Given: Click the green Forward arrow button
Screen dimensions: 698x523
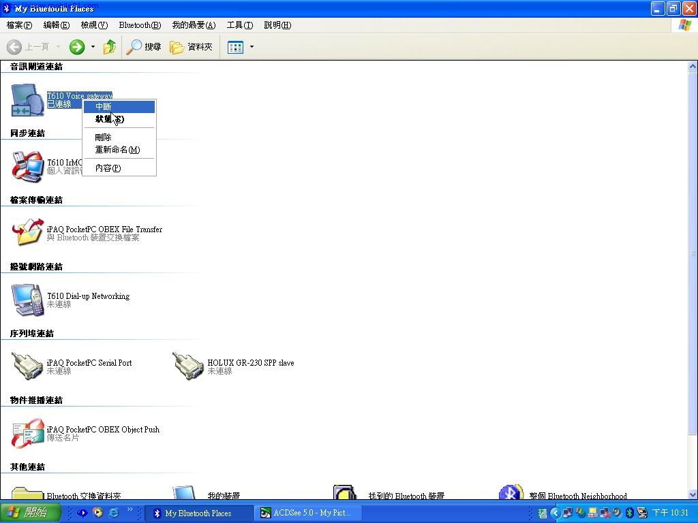Looking at the screenshot, I should click(x=77, y=47).
